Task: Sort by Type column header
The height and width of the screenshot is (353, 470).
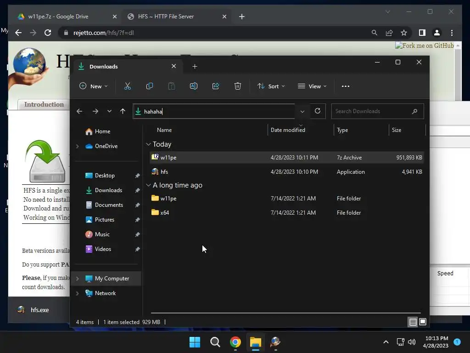Action: coord(342,130)
